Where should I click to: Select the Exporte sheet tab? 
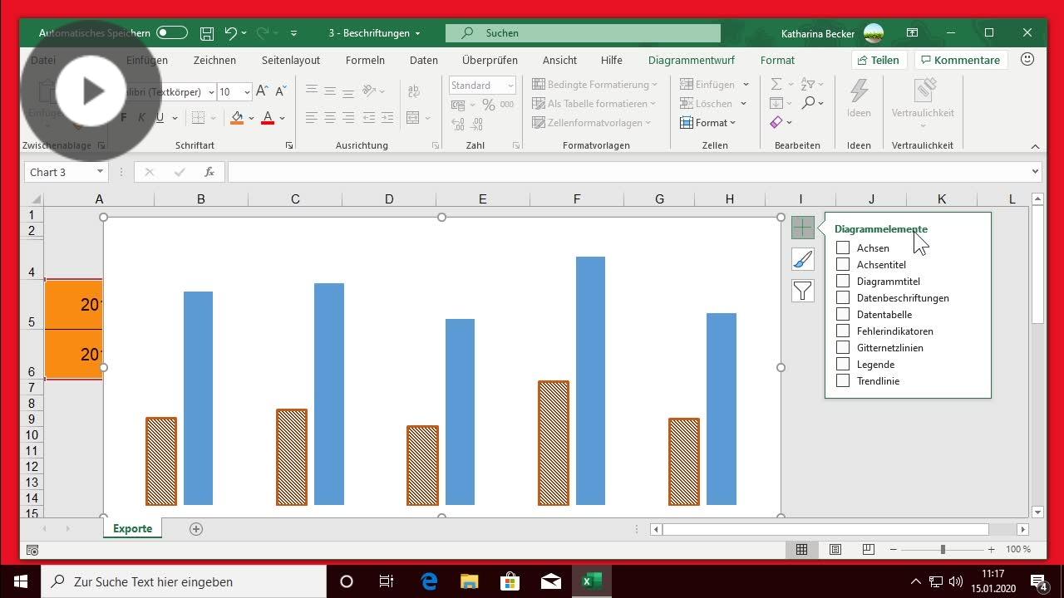coord(132,528)
